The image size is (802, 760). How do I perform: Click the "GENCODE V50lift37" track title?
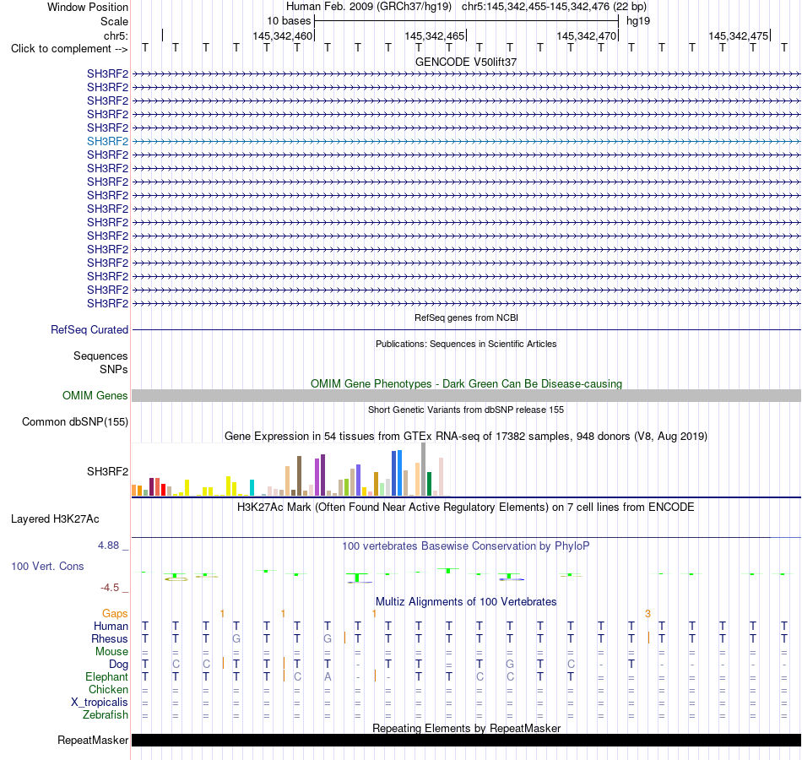466,62
